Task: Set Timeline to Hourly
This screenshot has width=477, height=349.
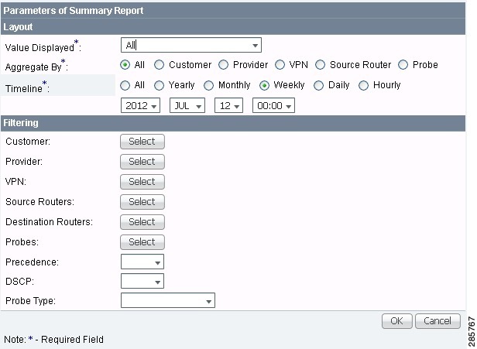Action: point(364,85)
